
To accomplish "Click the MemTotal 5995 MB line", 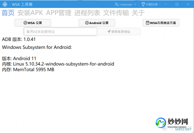I will pyautogui.click(x=28, y=70).
